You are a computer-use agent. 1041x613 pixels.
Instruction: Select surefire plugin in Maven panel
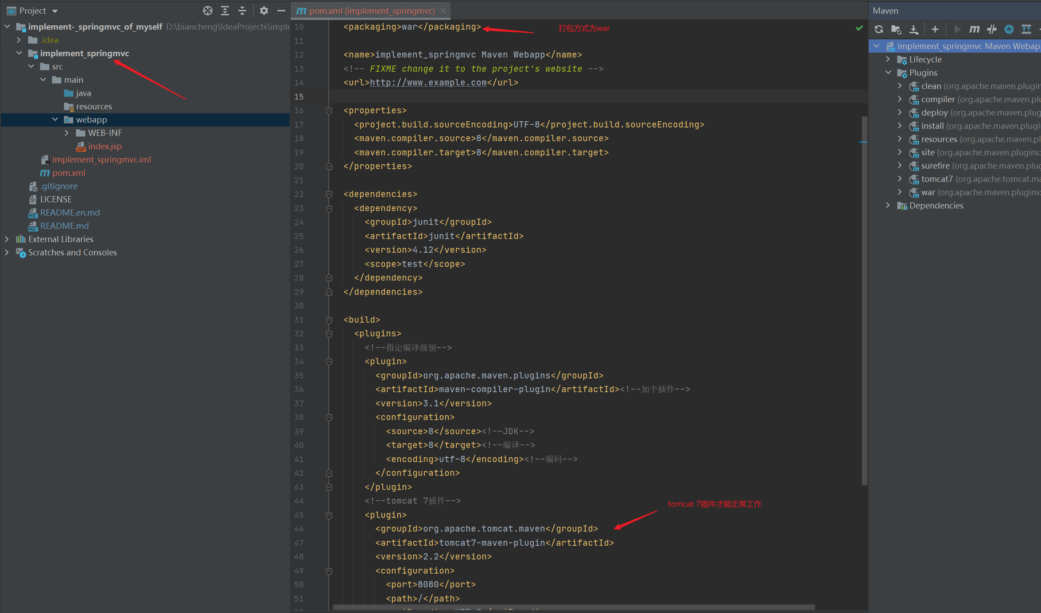coord(935,166)
